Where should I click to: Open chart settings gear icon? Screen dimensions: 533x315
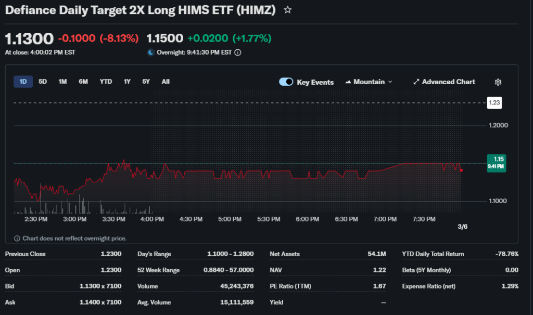point(498,82)
